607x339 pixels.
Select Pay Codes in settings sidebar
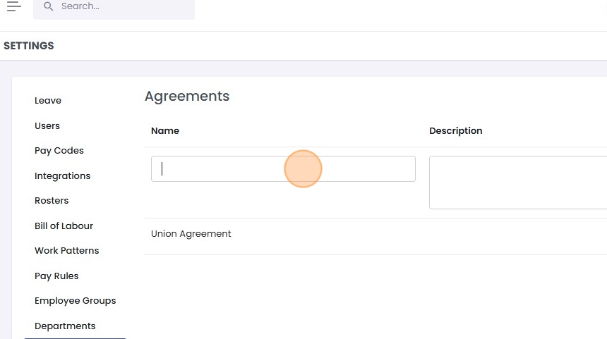click(x=59, y=151)
